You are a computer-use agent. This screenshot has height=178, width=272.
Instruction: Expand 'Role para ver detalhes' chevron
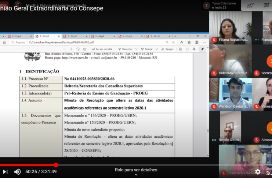(136, 175)
